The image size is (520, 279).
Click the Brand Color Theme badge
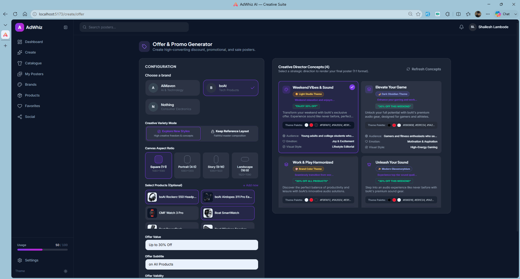pos(308,169)
